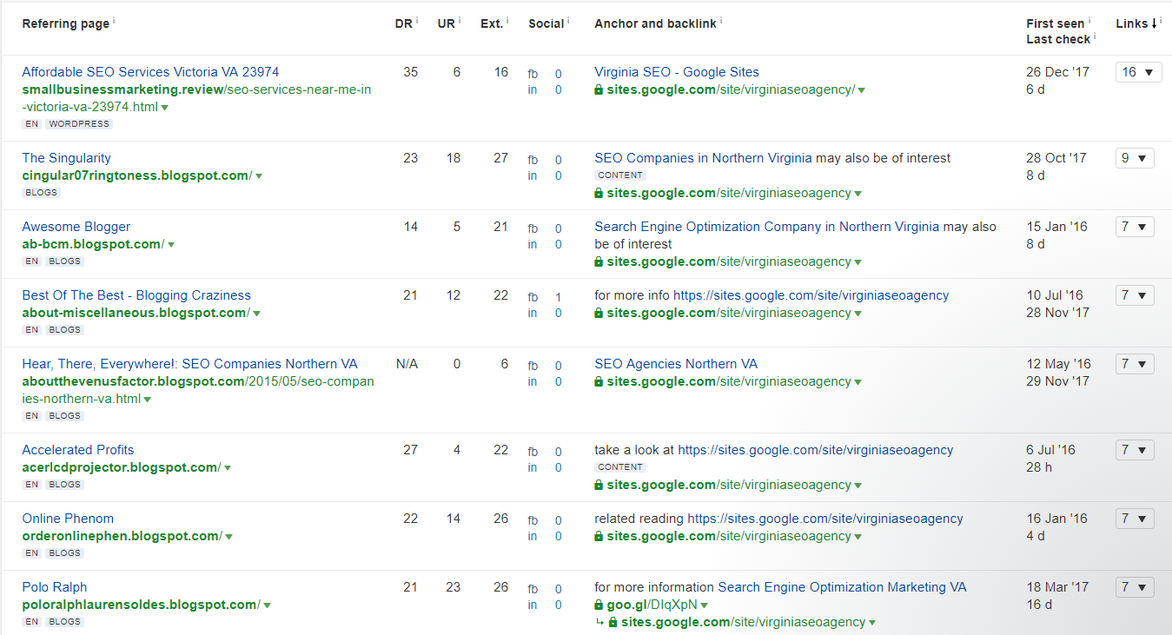The image size is (1172, 635).
Task: Click the fb icon in the Polo Ralph row
Action: (x=533, y=588)
